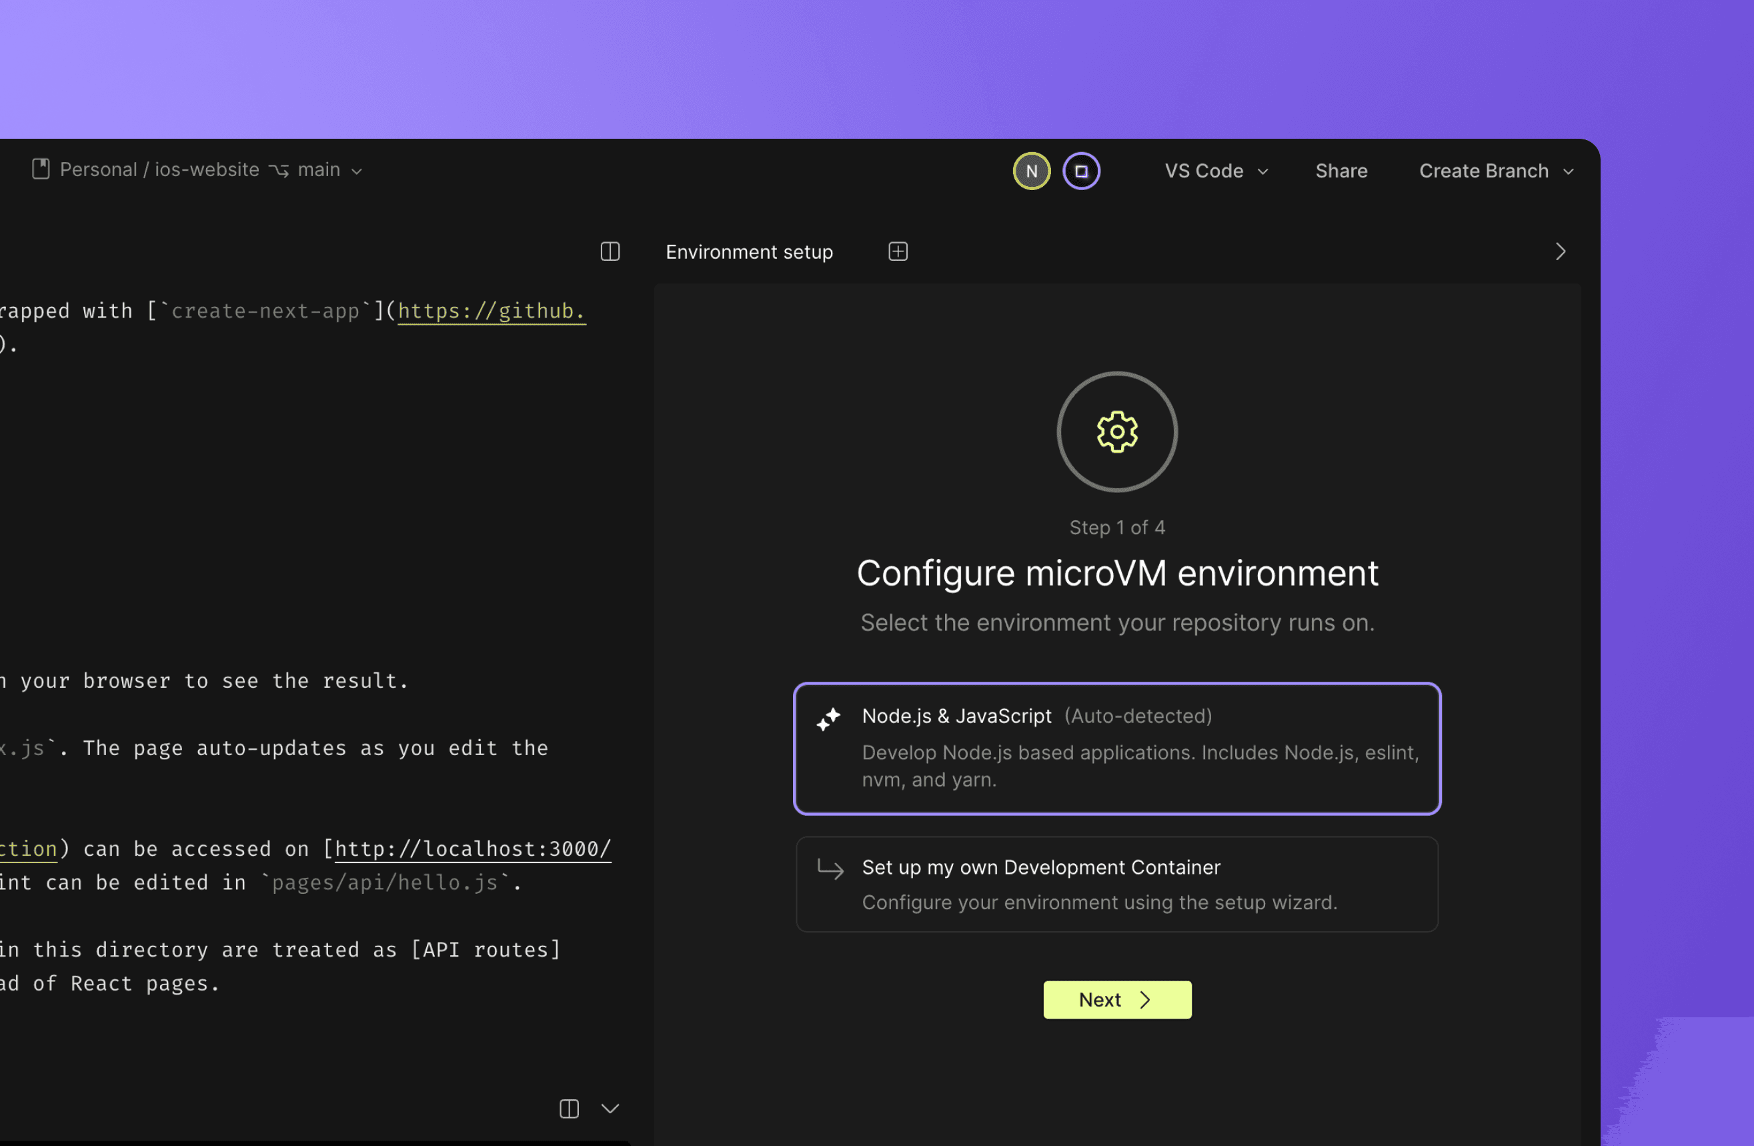Open the repository icon next to breadcrumb
Screen dimensions: 1754x1146
click(x=42, y=169)
